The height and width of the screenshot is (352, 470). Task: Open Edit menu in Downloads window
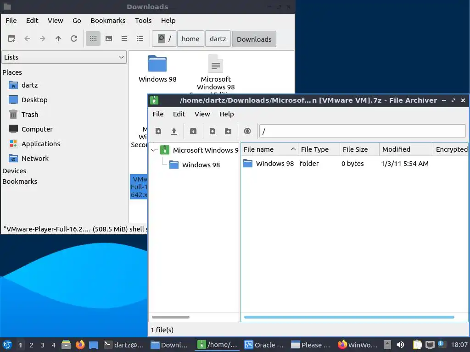tap(32, 21)
